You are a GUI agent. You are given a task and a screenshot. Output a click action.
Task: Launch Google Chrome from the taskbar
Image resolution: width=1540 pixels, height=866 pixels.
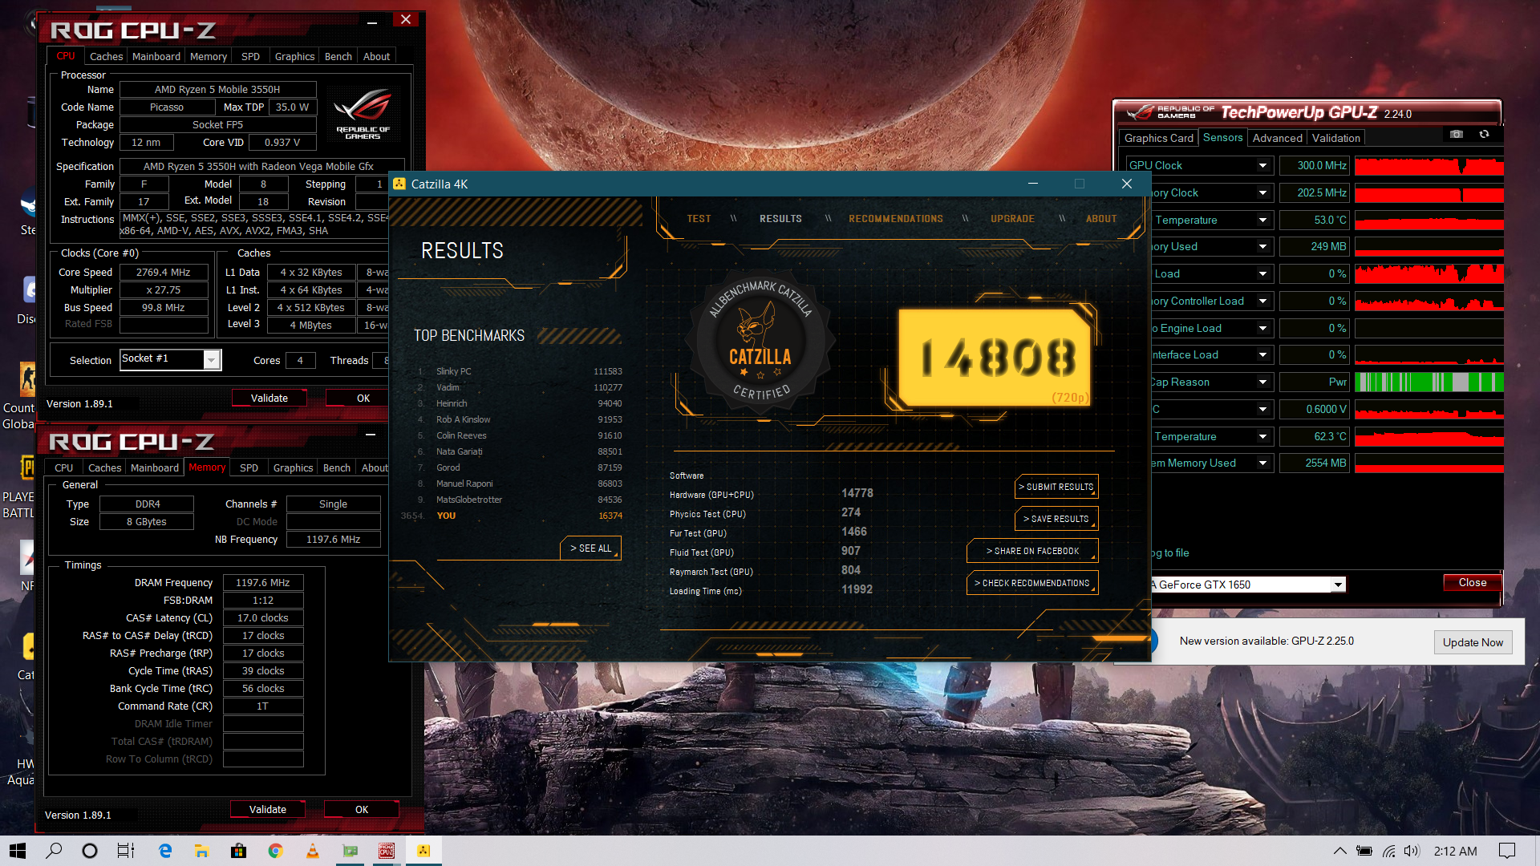pos(276,851)
